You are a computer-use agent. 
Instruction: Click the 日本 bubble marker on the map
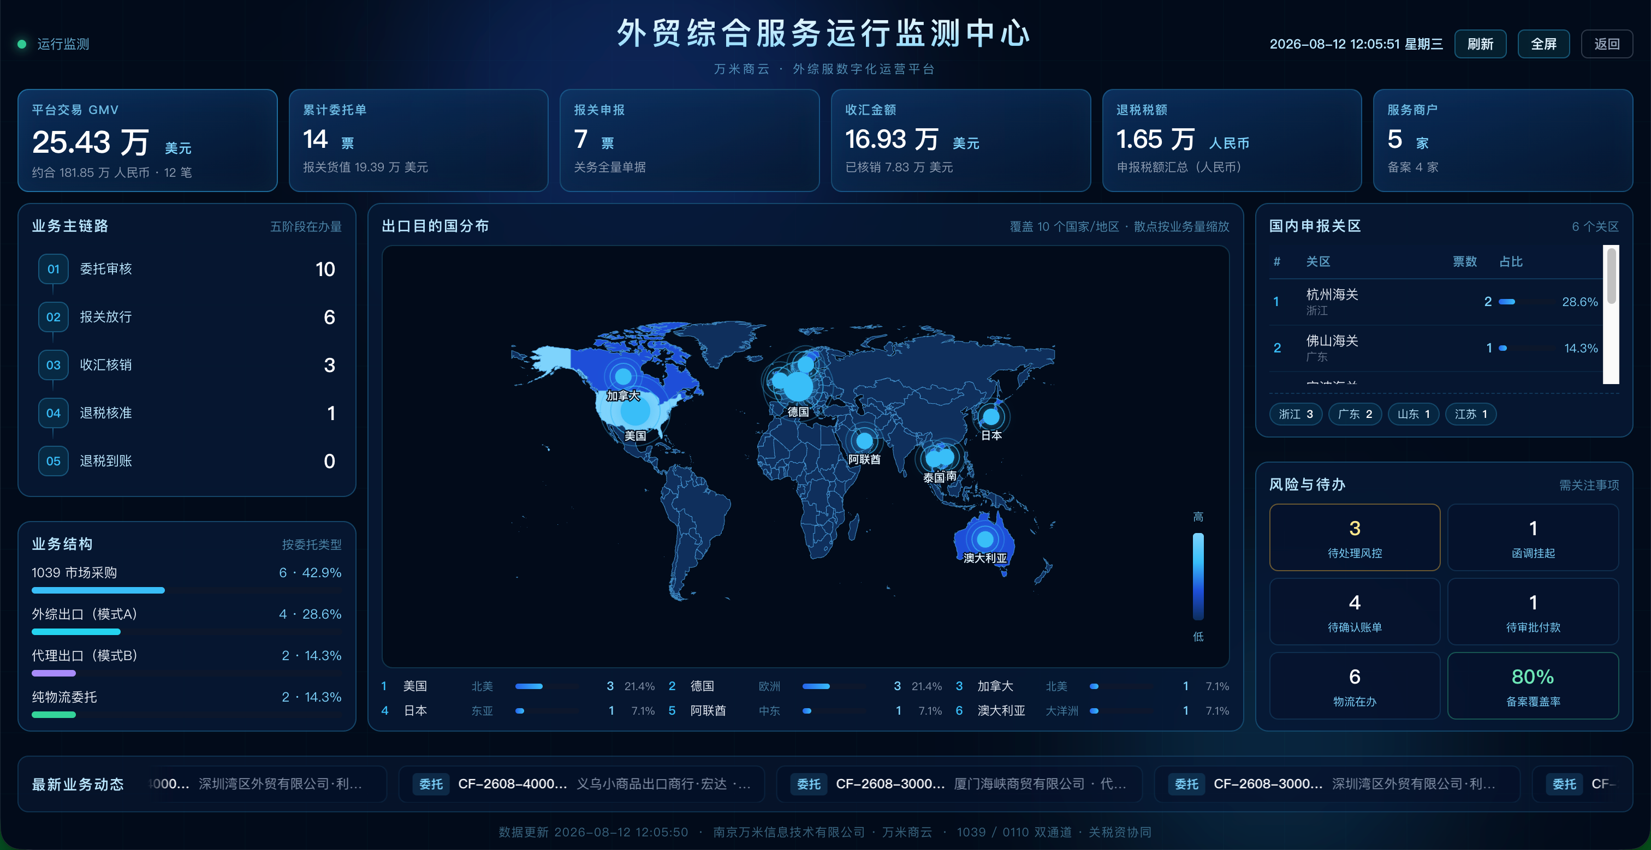pyautogui.click(x=991, y=416)
